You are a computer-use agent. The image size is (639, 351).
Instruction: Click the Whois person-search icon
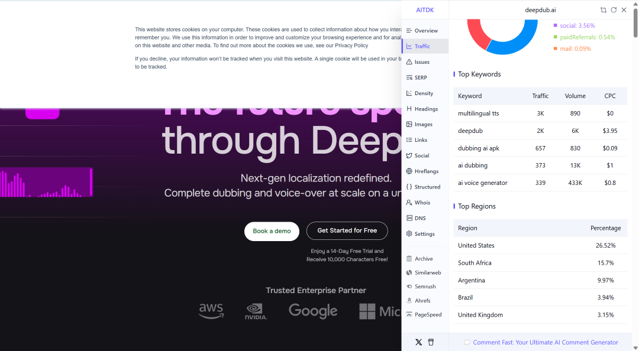coord(409,202)
